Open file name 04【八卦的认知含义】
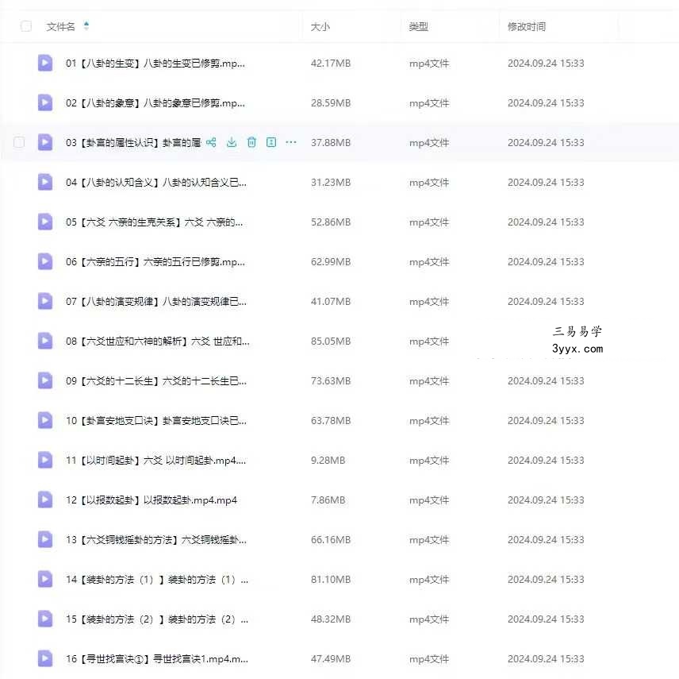The height and width of the screenshot is (679, 679). [x=156, y=183]
